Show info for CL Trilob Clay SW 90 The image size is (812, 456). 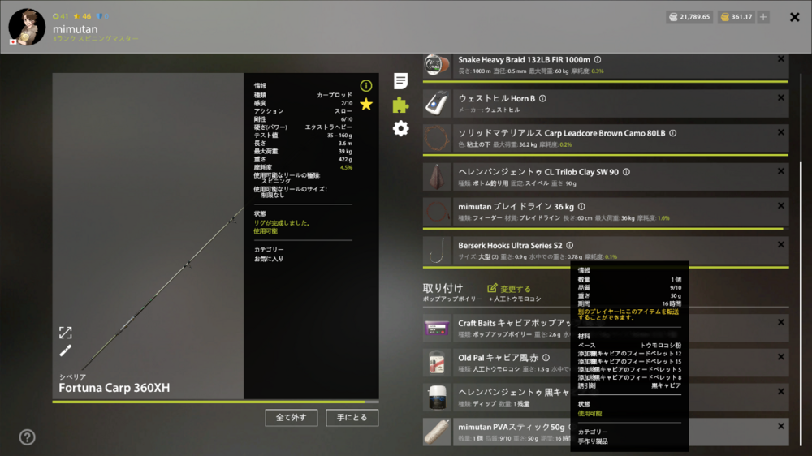pos(626,172)
